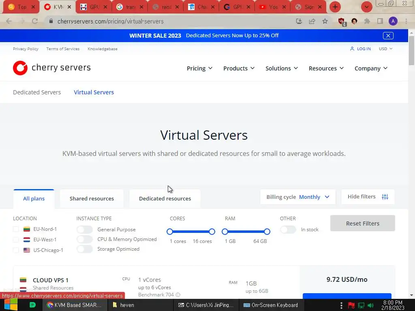Open the tab search red chevron button

(x=366, y=7)
